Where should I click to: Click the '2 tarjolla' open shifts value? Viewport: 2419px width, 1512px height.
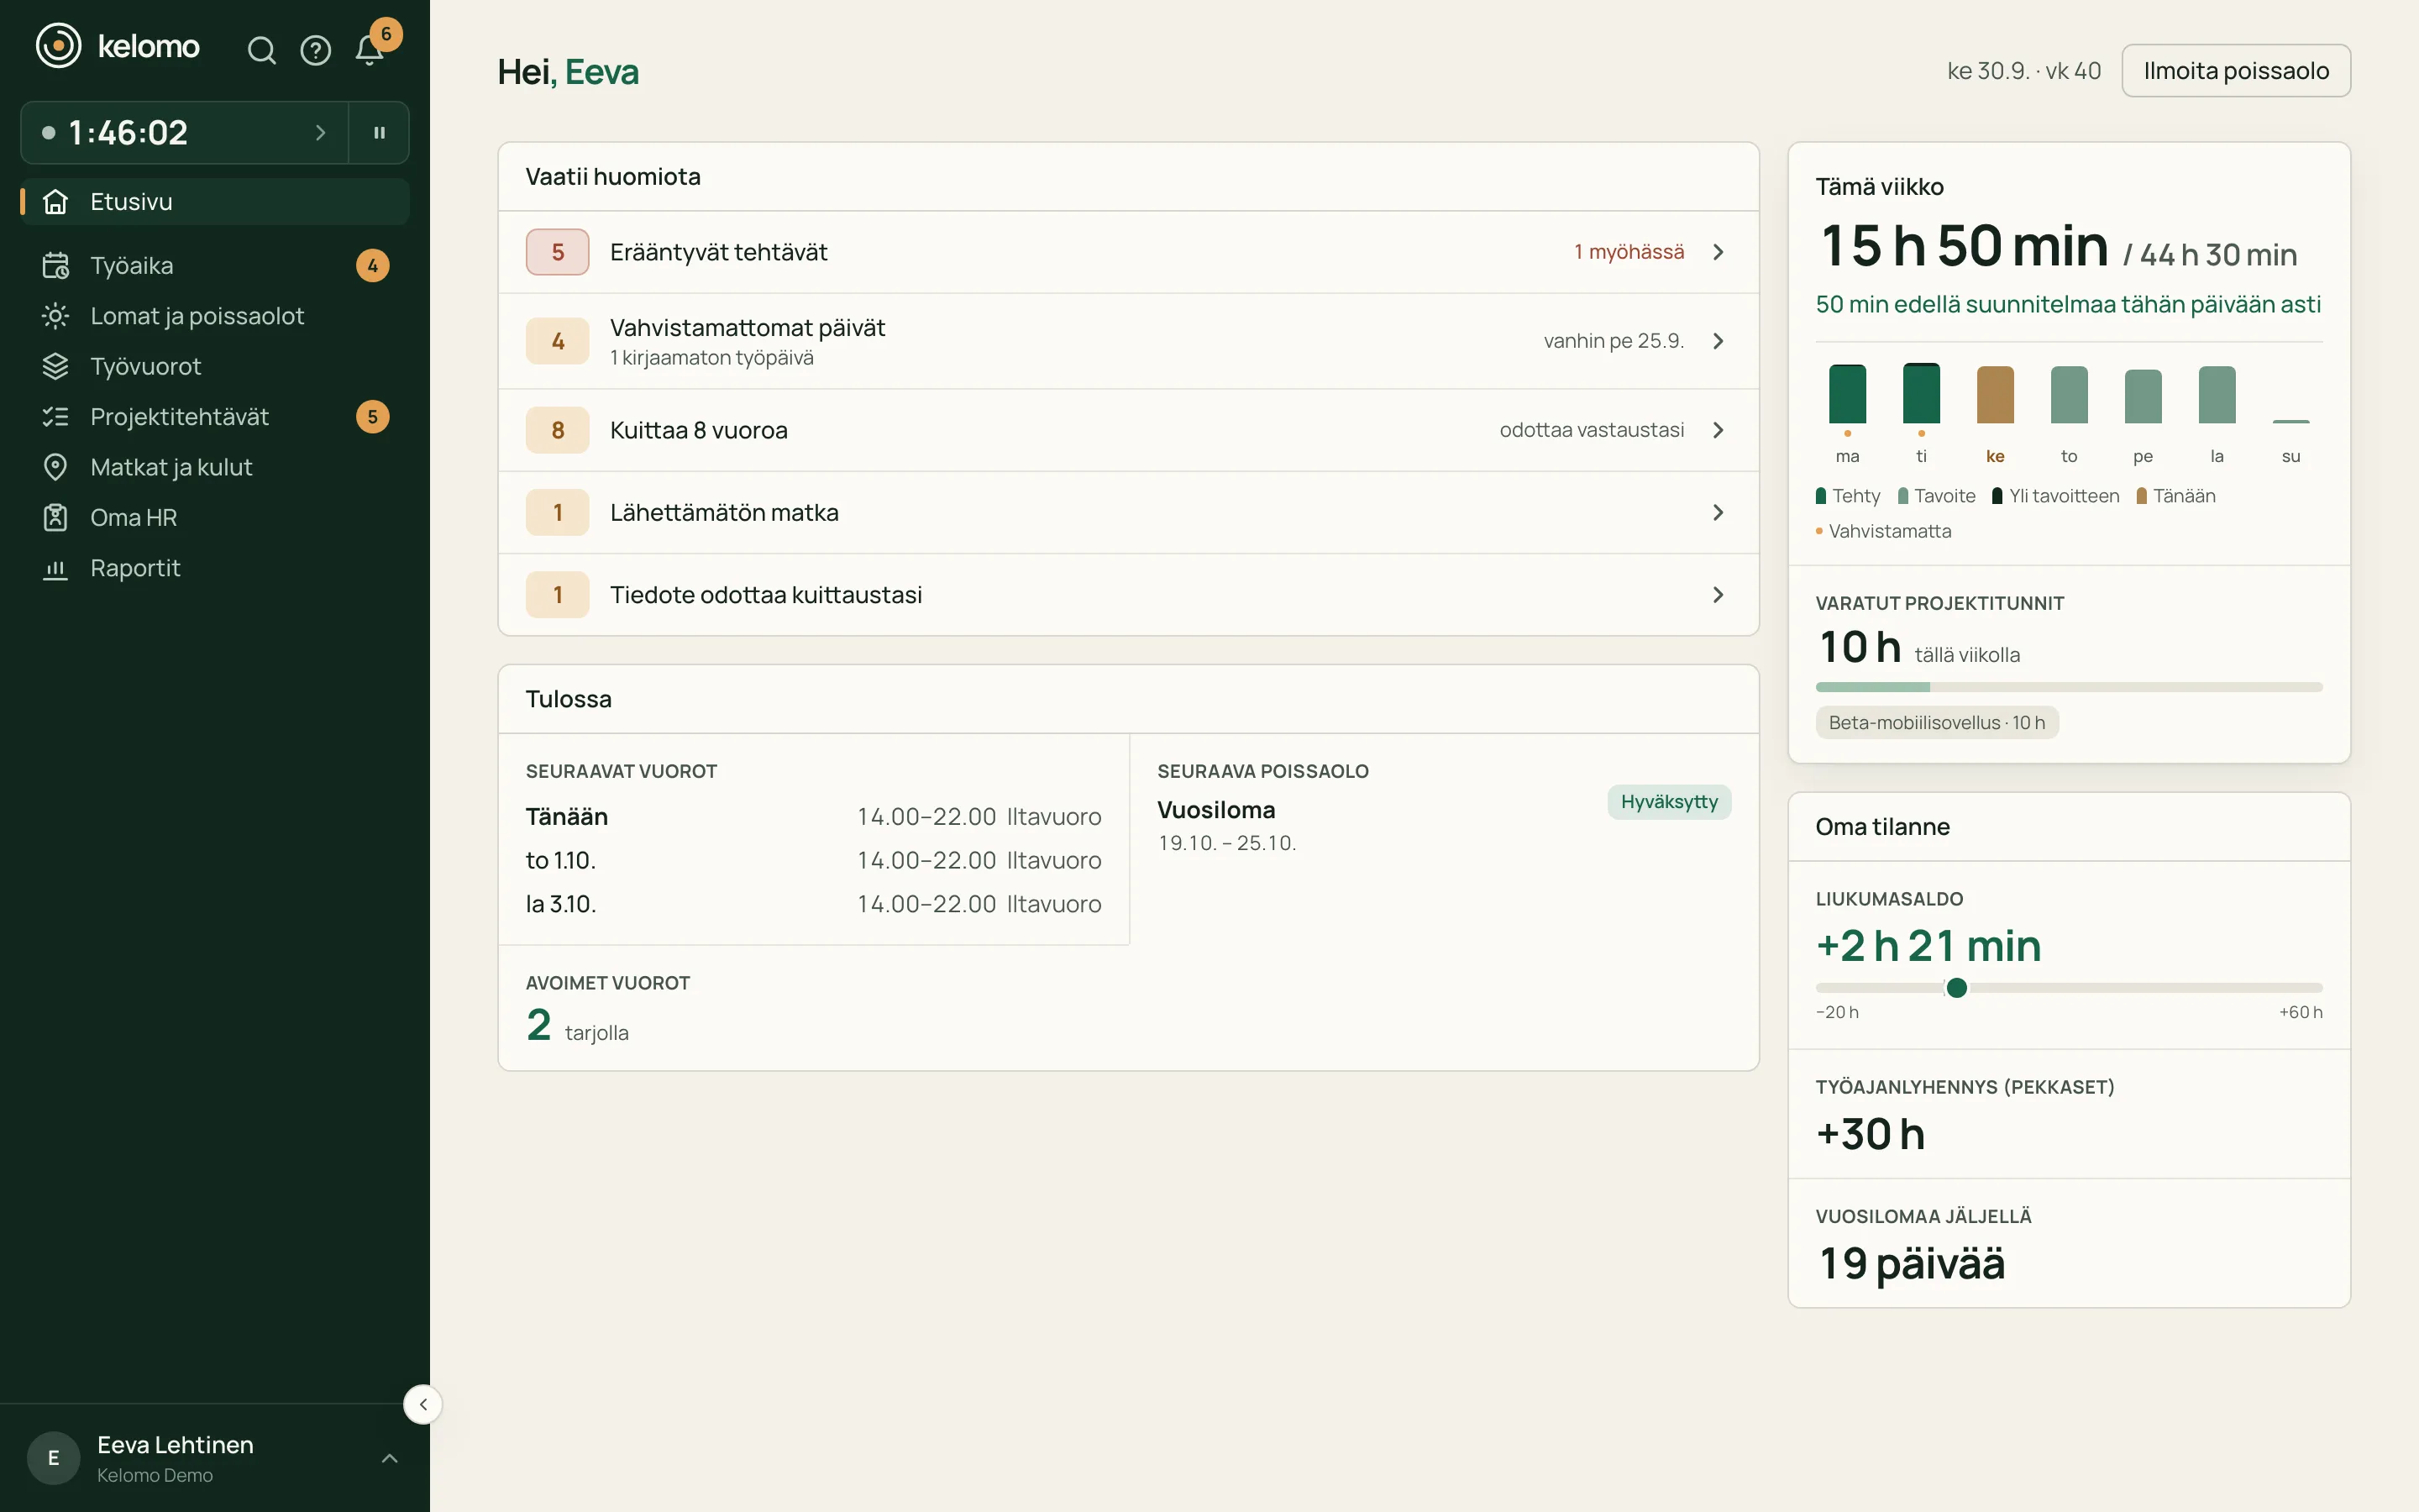(577, 1026)
